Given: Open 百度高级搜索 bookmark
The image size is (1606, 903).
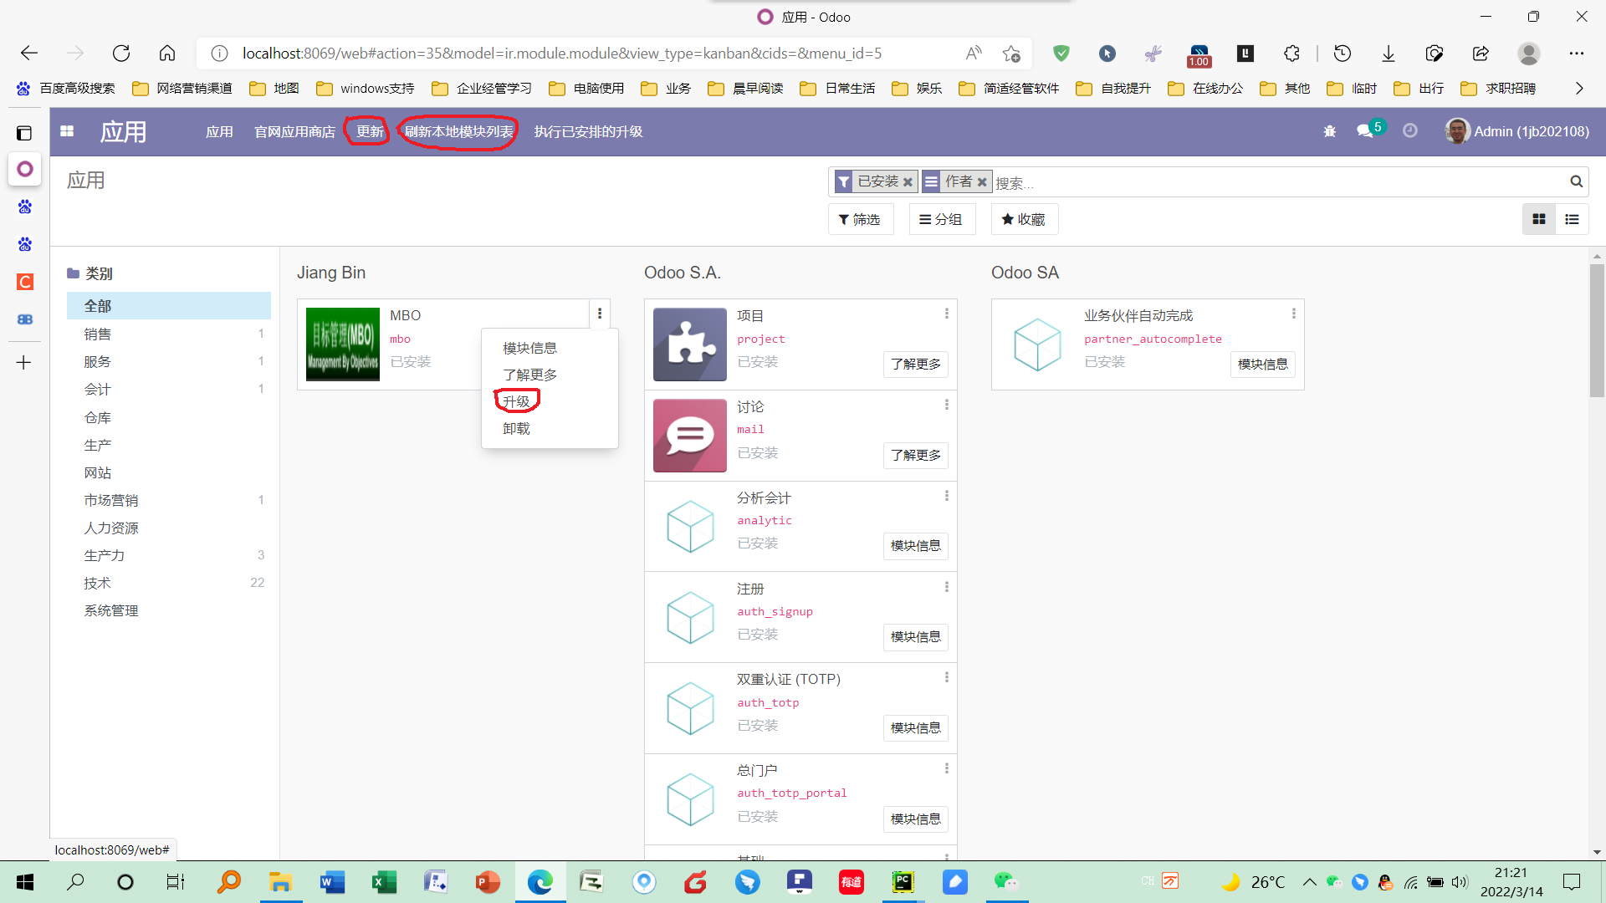Looking at the screenshot, I should (x=65, y=89).
